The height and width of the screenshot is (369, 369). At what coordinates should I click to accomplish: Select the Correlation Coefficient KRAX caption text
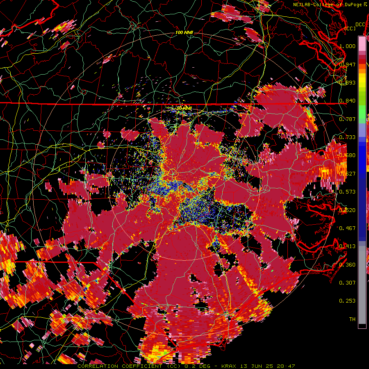tap(186, 366)
